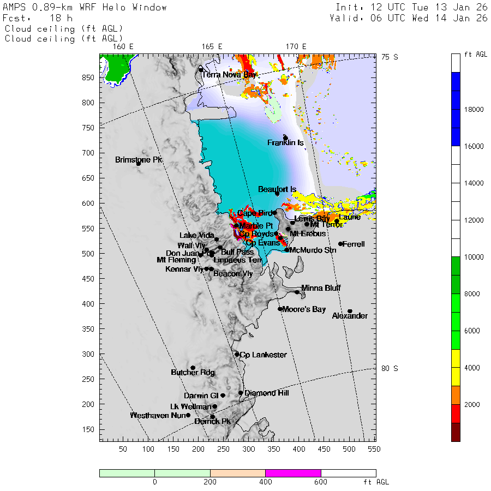Click the Minna Bluff station marker
The width and height of the screenshot is (491, 491).
click(297, 292)
